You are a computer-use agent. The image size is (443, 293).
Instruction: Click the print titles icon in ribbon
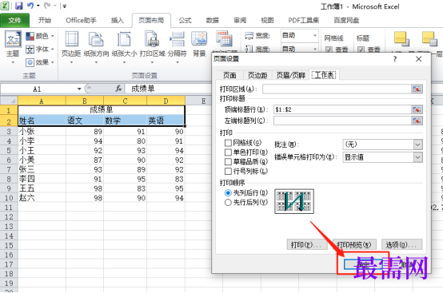click(225, 39)
